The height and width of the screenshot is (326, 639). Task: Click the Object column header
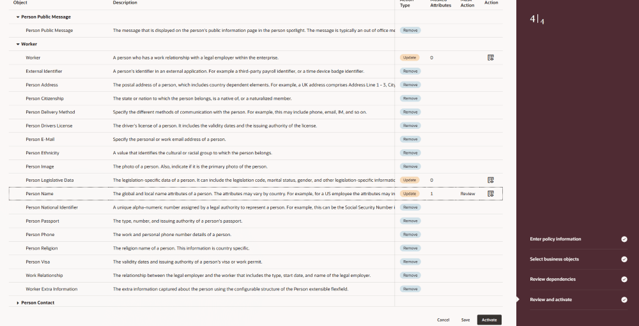pyautogui.click(x=20, y=3)
